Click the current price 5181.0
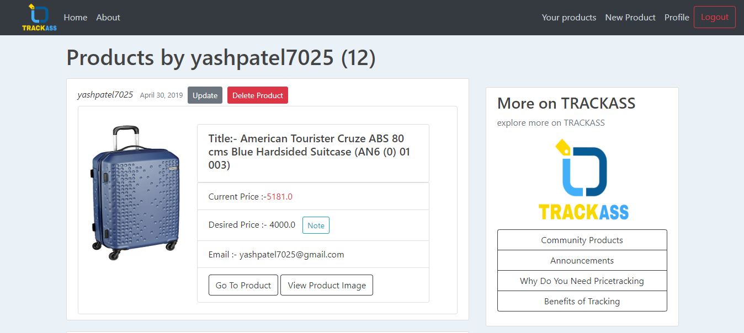Image resolution: width=744 pixels, height=333 pixels. tap(280, 196)
